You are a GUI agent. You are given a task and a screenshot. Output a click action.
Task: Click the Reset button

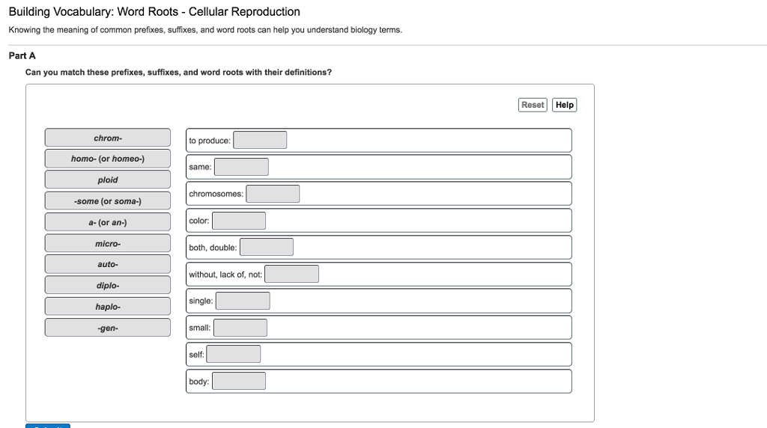(533, 105)
